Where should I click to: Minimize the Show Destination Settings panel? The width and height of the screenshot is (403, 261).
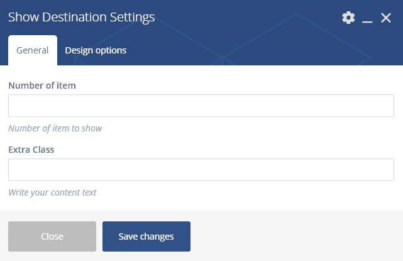pyautogui.click(x=368, y=19)
